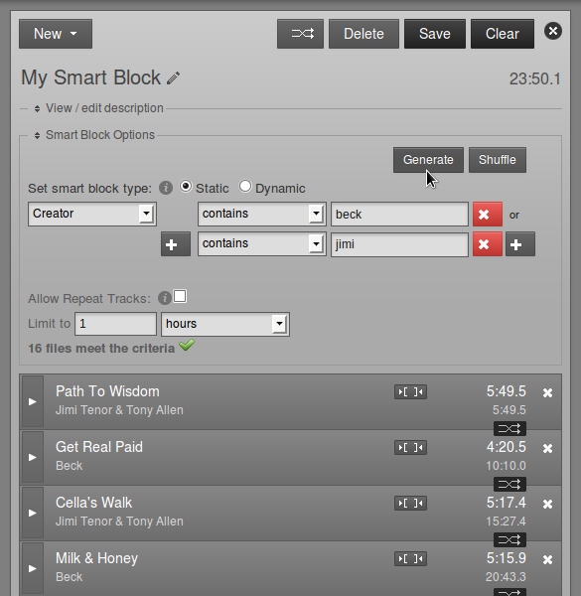This screenshot has height=596, width=581.
Task: Remove the 'beck' criteria with red X
Action: 488,215
